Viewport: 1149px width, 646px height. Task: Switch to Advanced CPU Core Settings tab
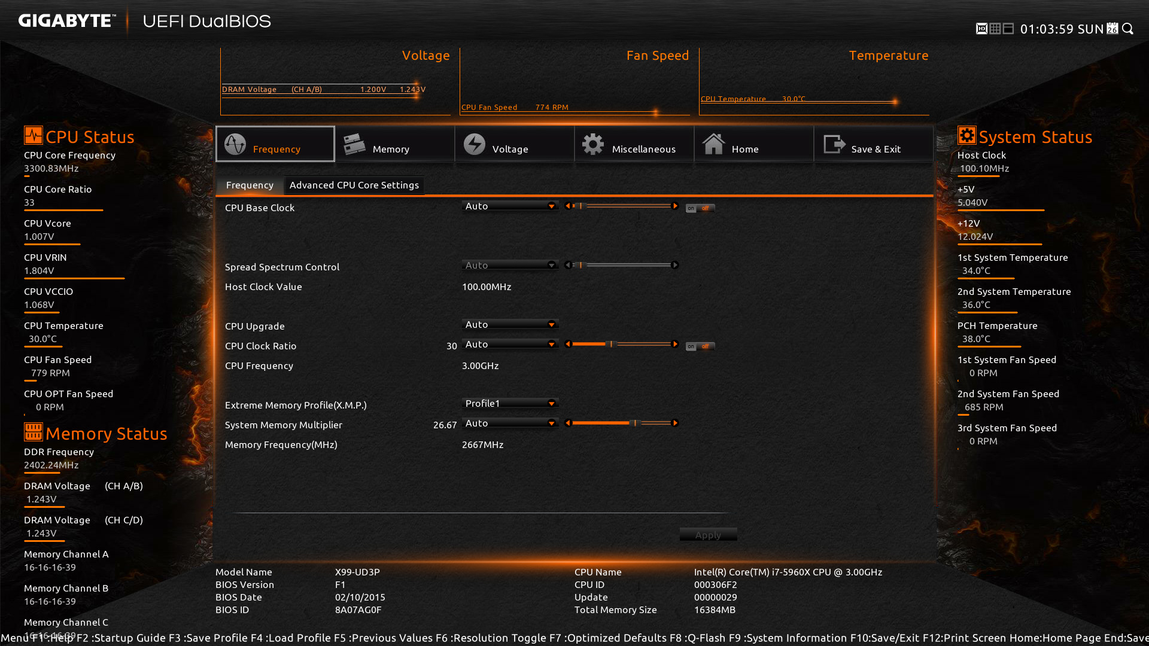pyautogui.click(x=354, y=185)
